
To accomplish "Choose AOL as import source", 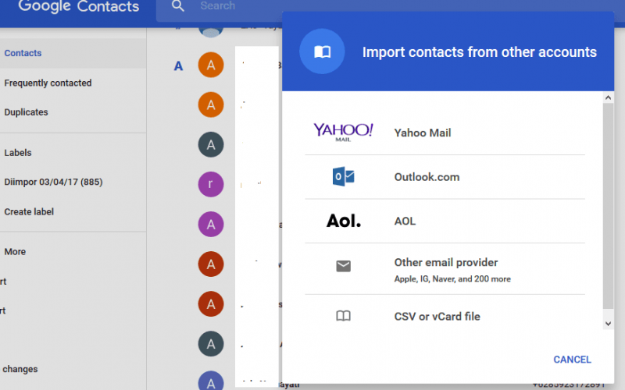I will pos(445,222).
